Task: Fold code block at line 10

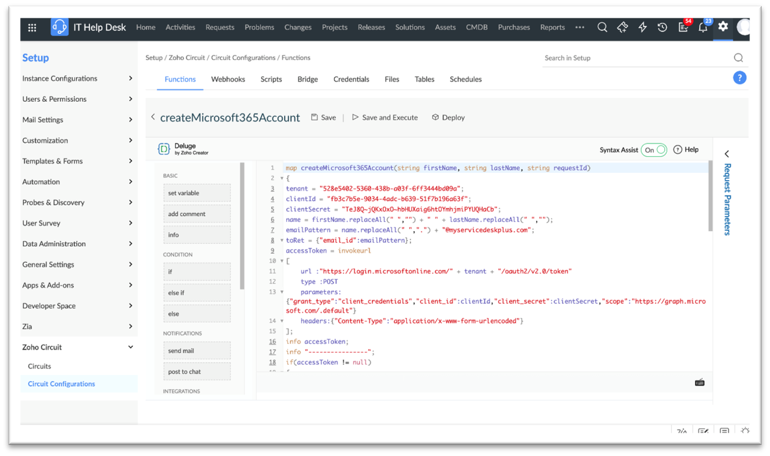Action: tap(282, 261)
